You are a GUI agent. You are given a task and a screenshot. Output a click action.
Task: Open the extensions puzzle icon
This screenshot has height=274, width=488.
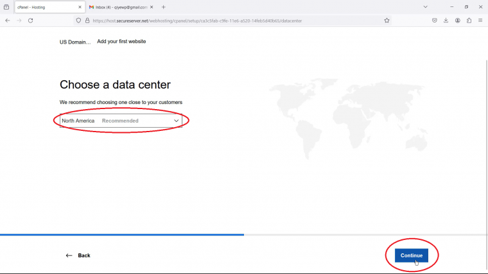click(469, 21)
